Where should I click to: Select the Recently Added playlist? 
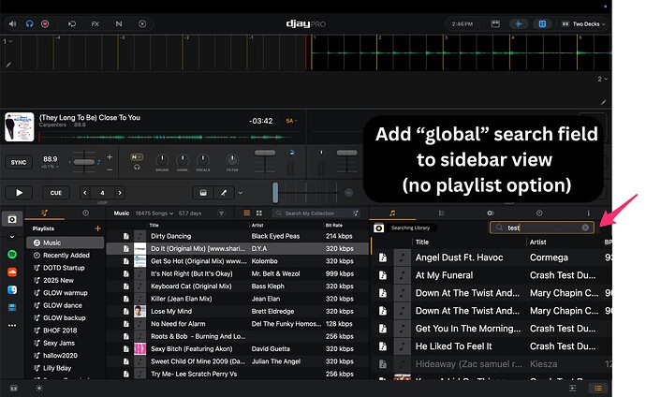pos(66,255)
